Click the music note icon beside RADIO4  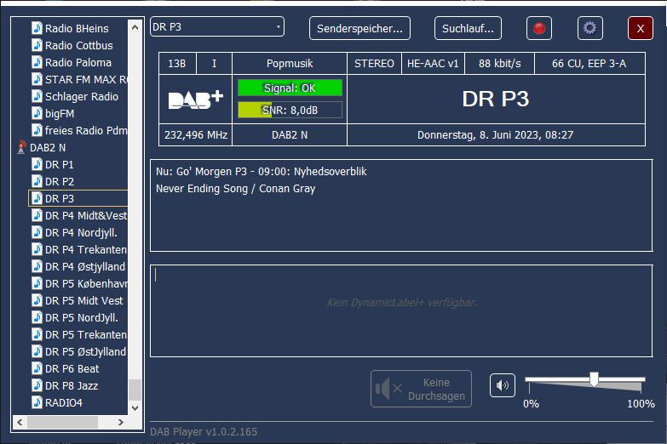pos(37,402)
